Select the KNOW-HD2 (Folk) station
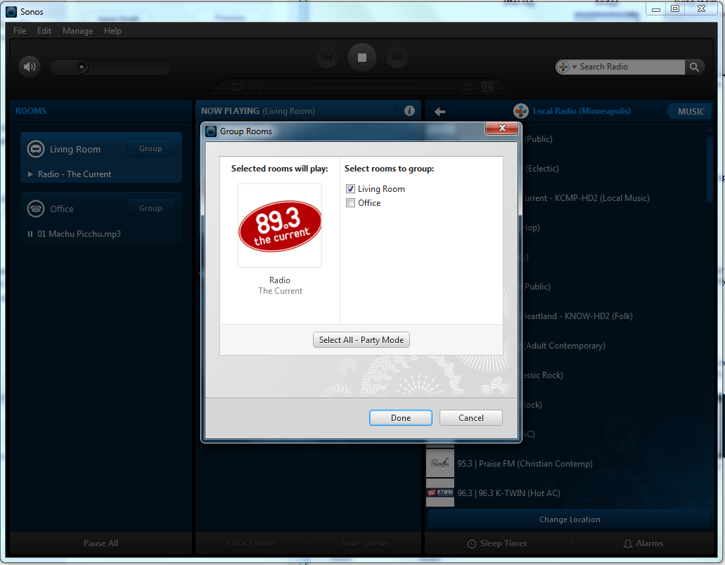 point(578,316)
